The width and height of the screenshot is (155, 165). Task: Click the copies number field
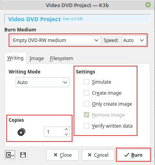53,132
